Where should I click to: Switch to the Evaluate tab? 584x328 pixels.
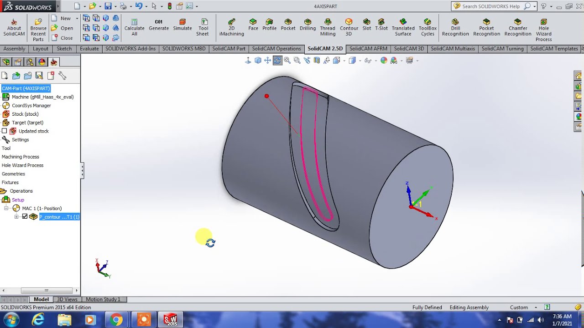pos(89,49)
